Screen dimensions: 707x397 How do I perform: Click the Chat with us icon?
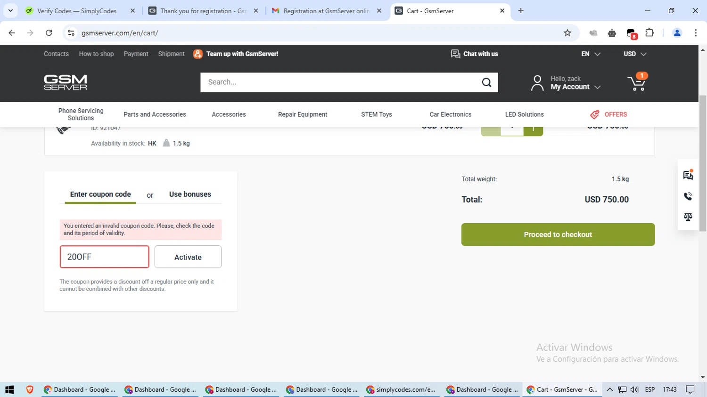tap(455, 54)
